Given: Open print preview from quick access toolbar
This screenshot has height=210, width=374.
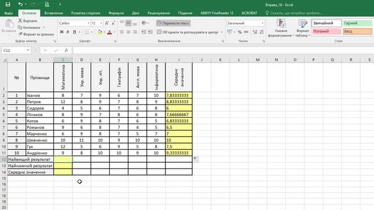Looking at the screenshot, I should 47,4.
